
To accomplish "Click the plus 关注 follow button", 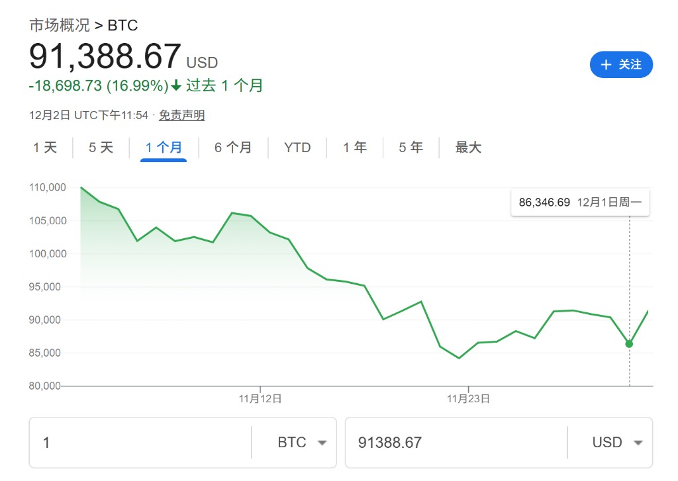I will 621,64.
